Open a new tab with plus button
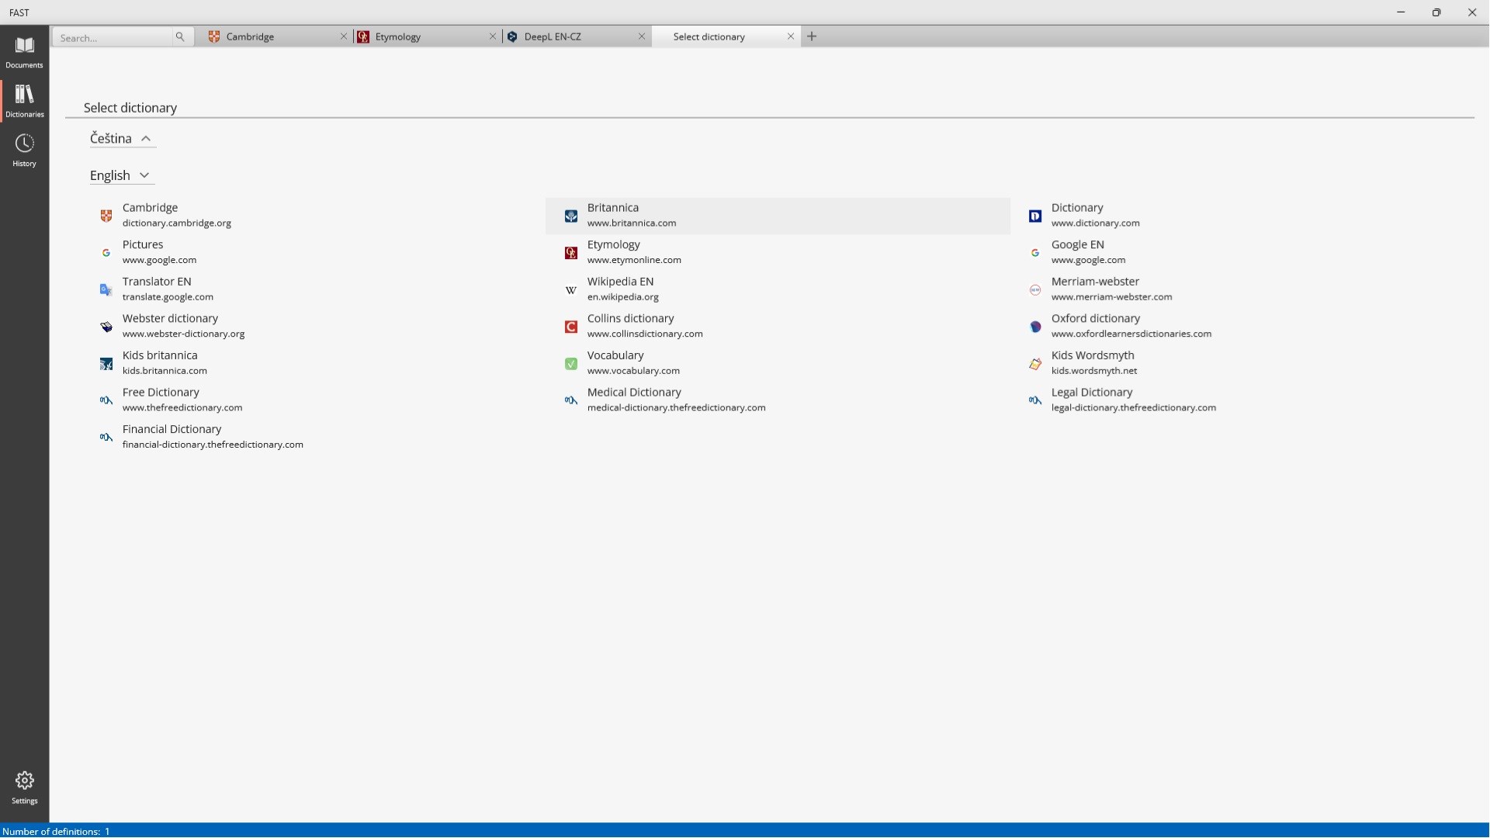1490x838 pixels. coord(812,36)
